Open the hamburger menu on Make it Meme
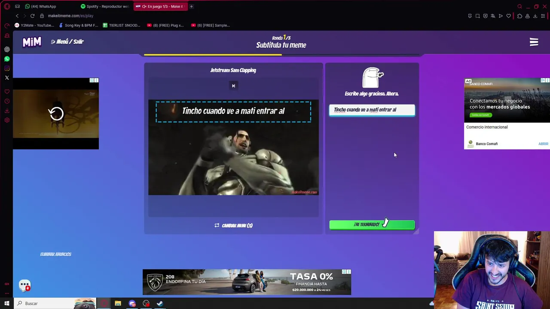The image size is (550, 309). (534, 42)
